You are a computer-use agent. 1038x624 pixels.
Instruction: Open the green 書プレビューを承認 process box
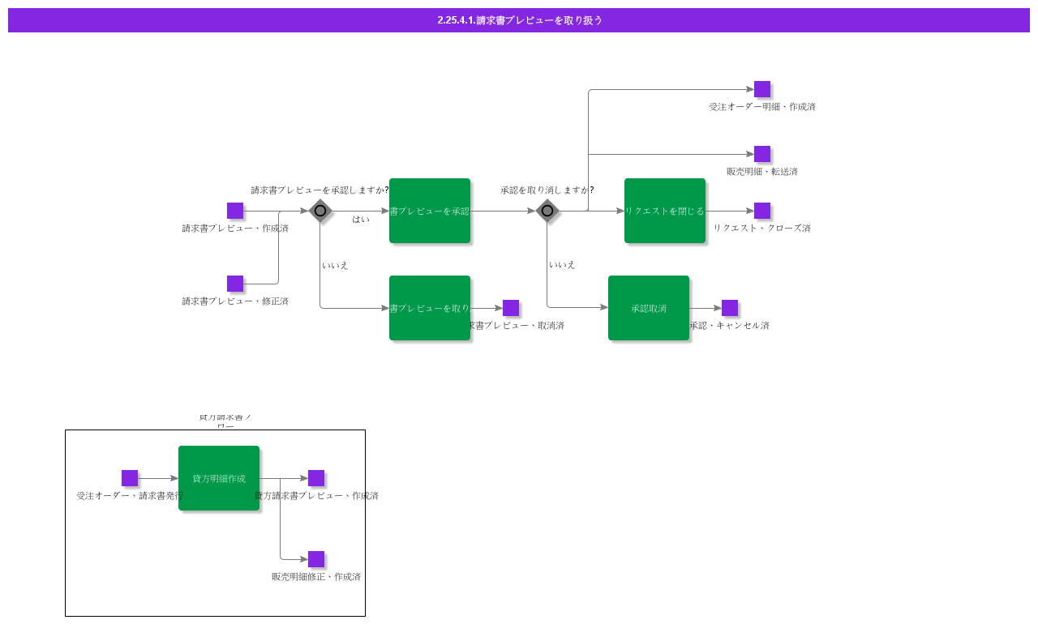click(430, 211)
